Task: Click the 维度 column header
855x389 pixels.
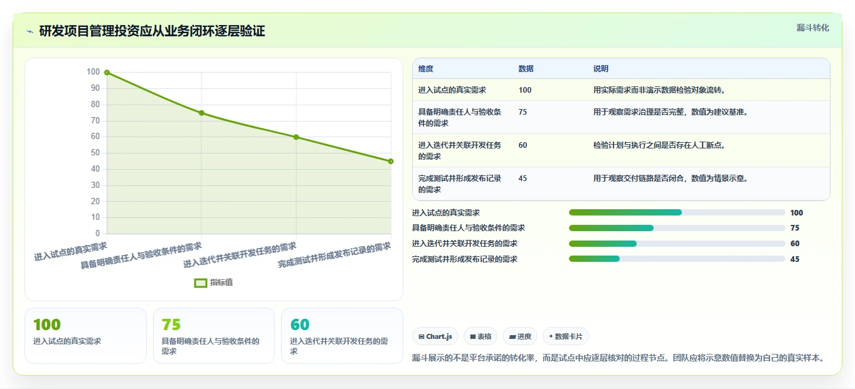Action: pyautogui.click(x=426, y=69)
